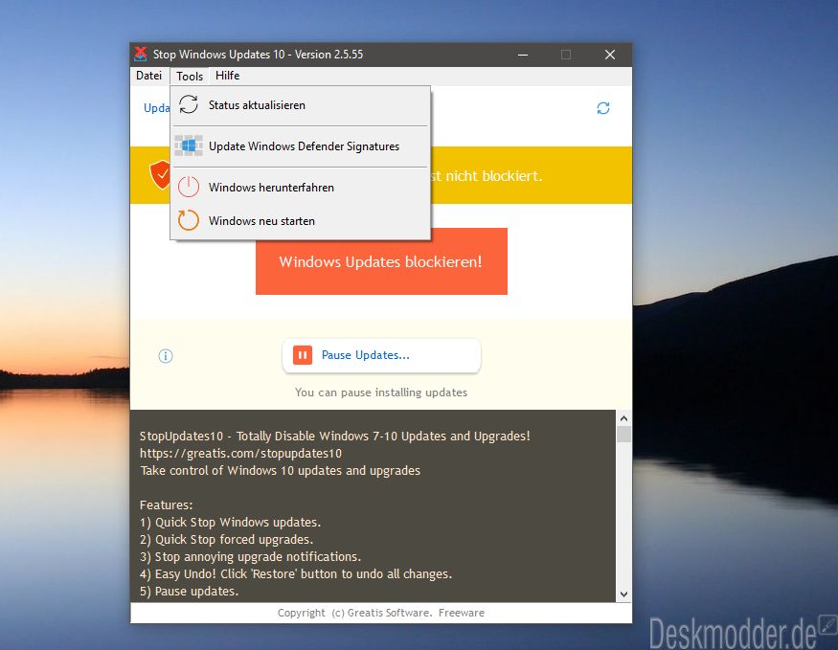Click the red pause icon
The image size is (838, 650).
click(x=303, y=354)
